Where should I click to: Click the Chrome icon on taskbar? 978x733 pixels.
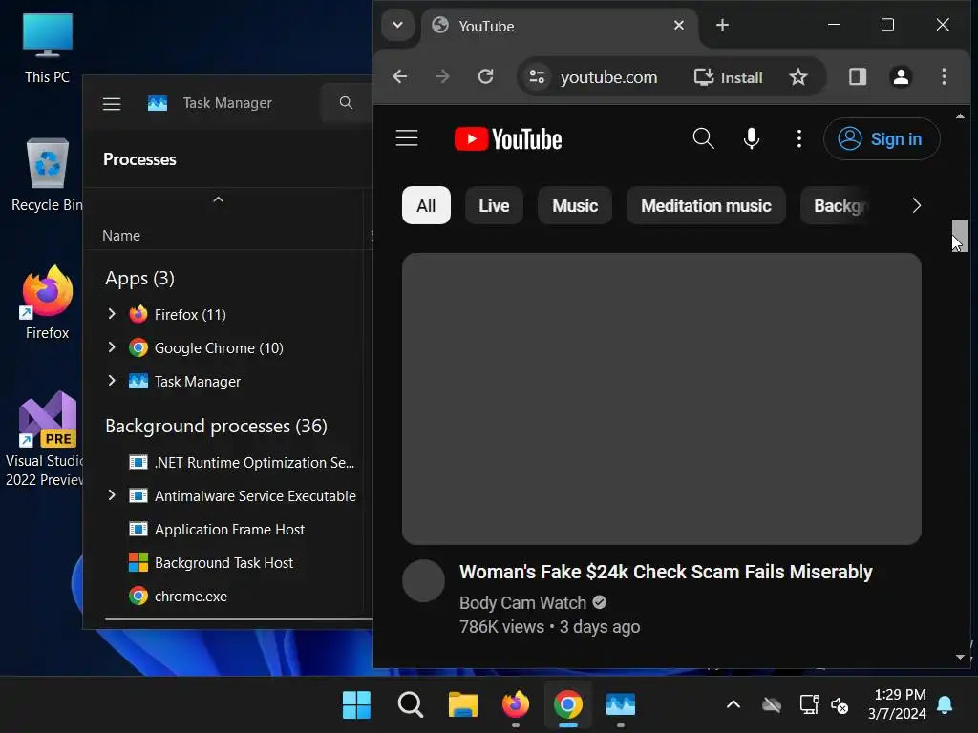[x=567, y=705]
